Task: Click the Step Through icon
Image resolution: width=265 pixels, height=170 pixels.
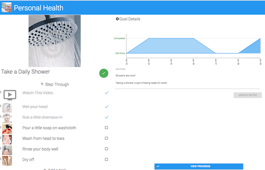Action: [x=42, y=84]
